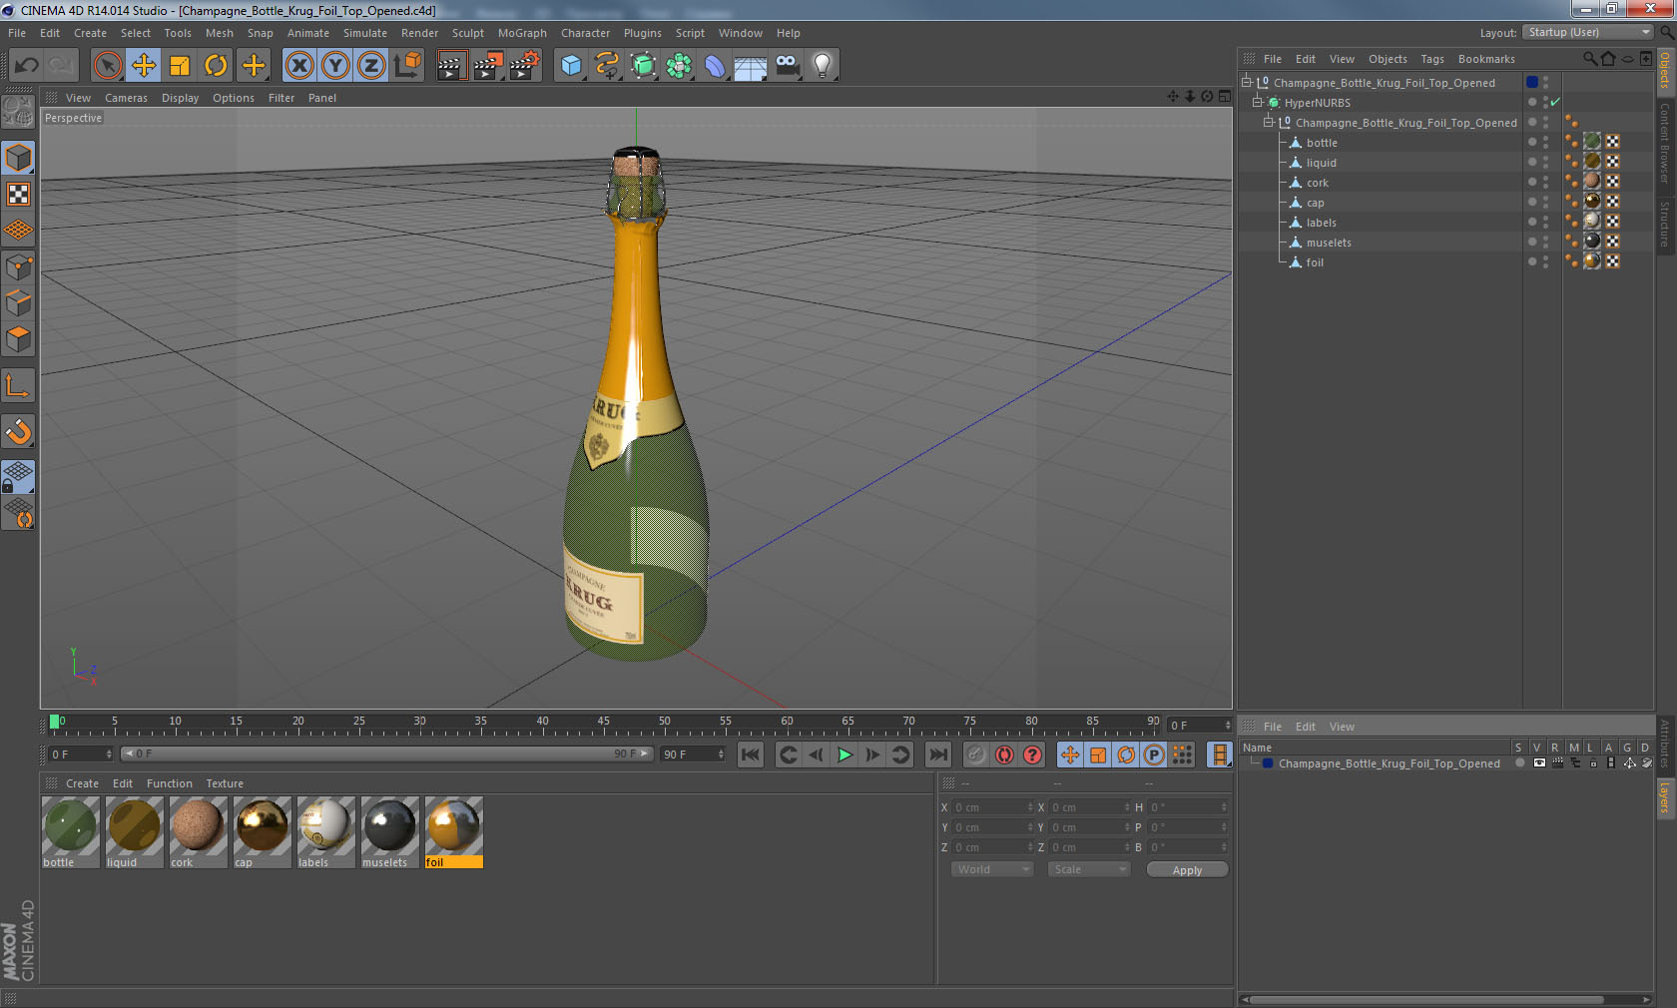1677x1008 pixels.
Task: Open the Points/Edges/Polygons keyframe options icon
Action: point(1182,755)
